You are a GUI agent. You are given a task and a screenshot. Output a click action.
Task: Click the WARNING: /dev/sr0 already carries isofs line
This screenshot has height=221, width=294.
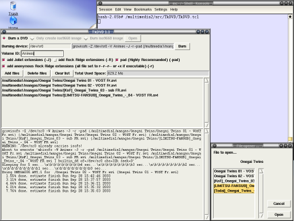coord(42,146)
